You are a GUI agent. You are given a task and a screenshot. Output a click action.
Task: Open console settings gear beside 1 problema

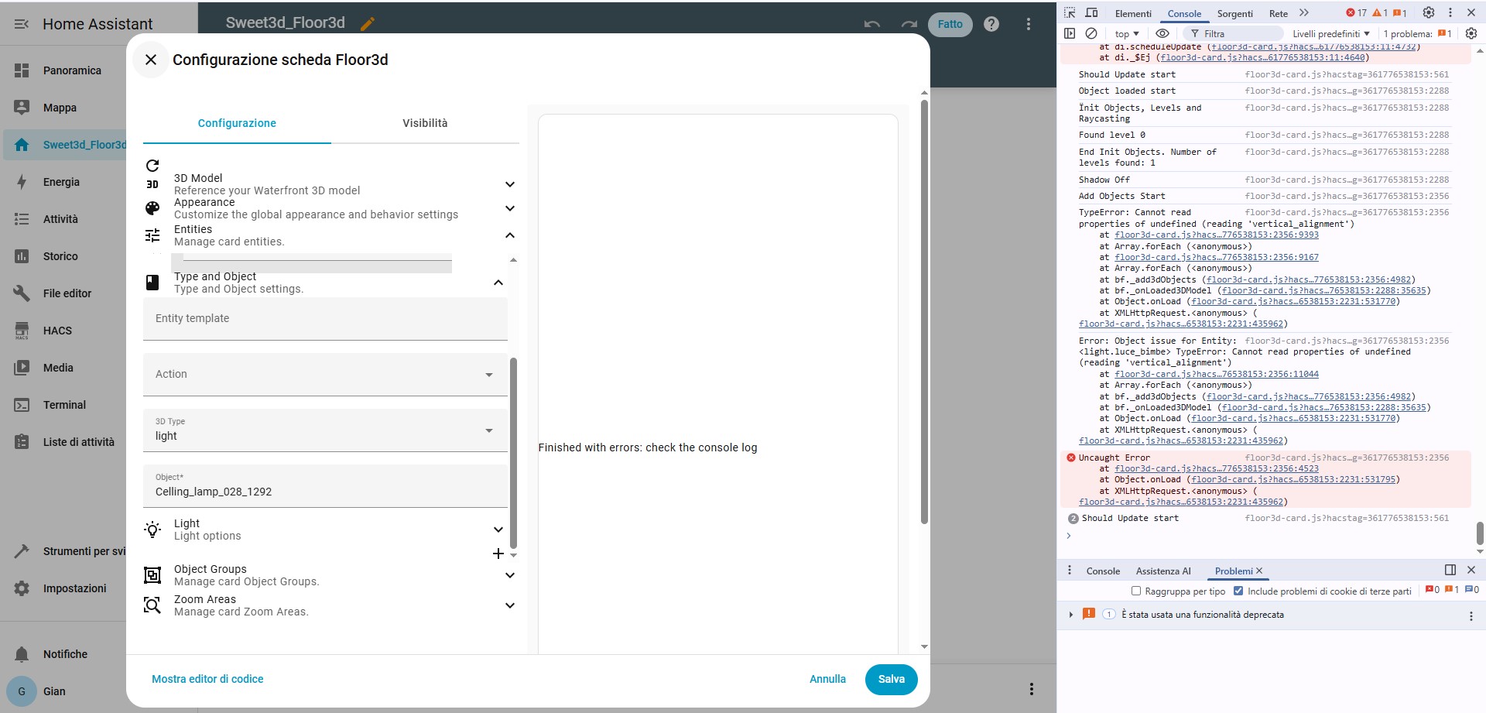click(1471, 33)
